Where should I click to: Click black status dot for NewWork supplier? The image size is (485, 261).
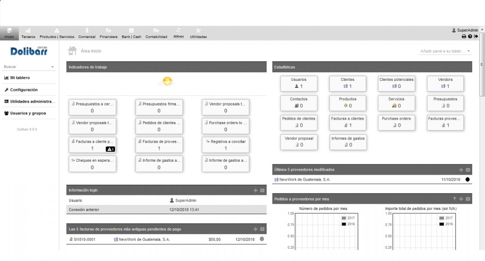pos(467,180)
